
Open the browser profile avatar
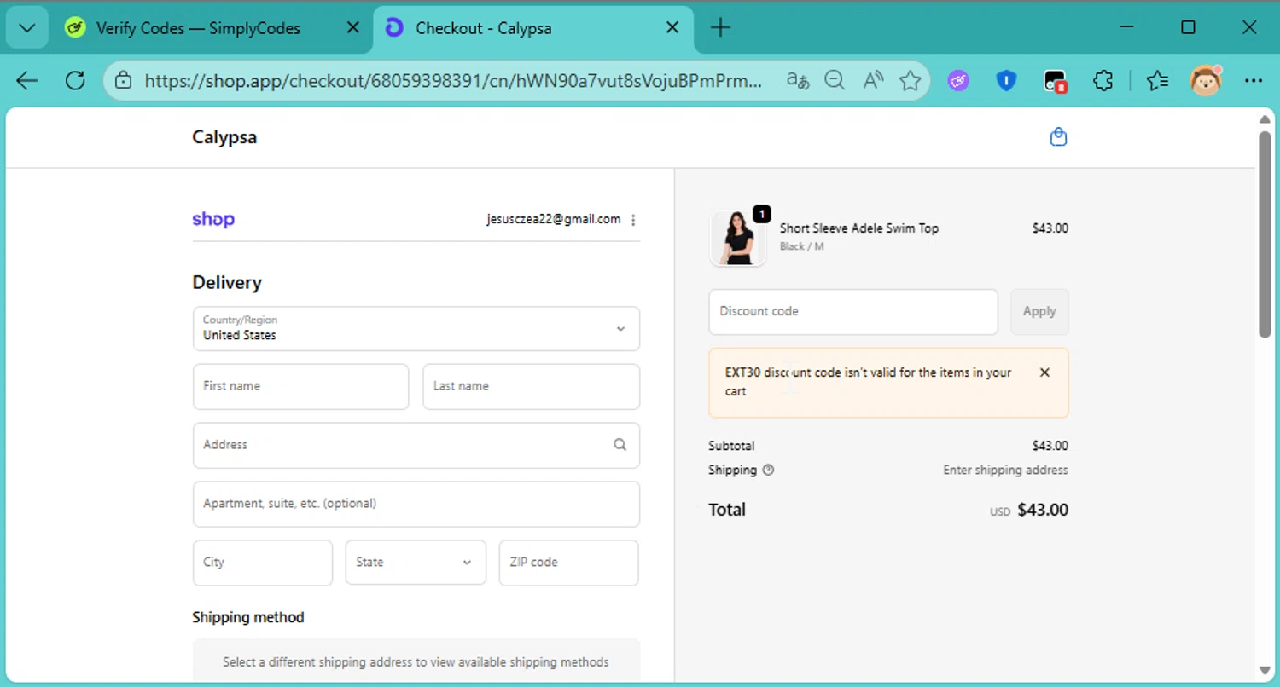1206,80
